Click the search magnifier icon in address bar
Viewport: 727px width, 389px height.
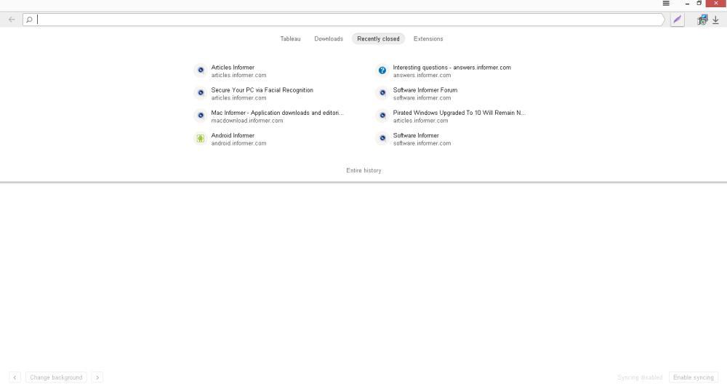click(29, 20)
